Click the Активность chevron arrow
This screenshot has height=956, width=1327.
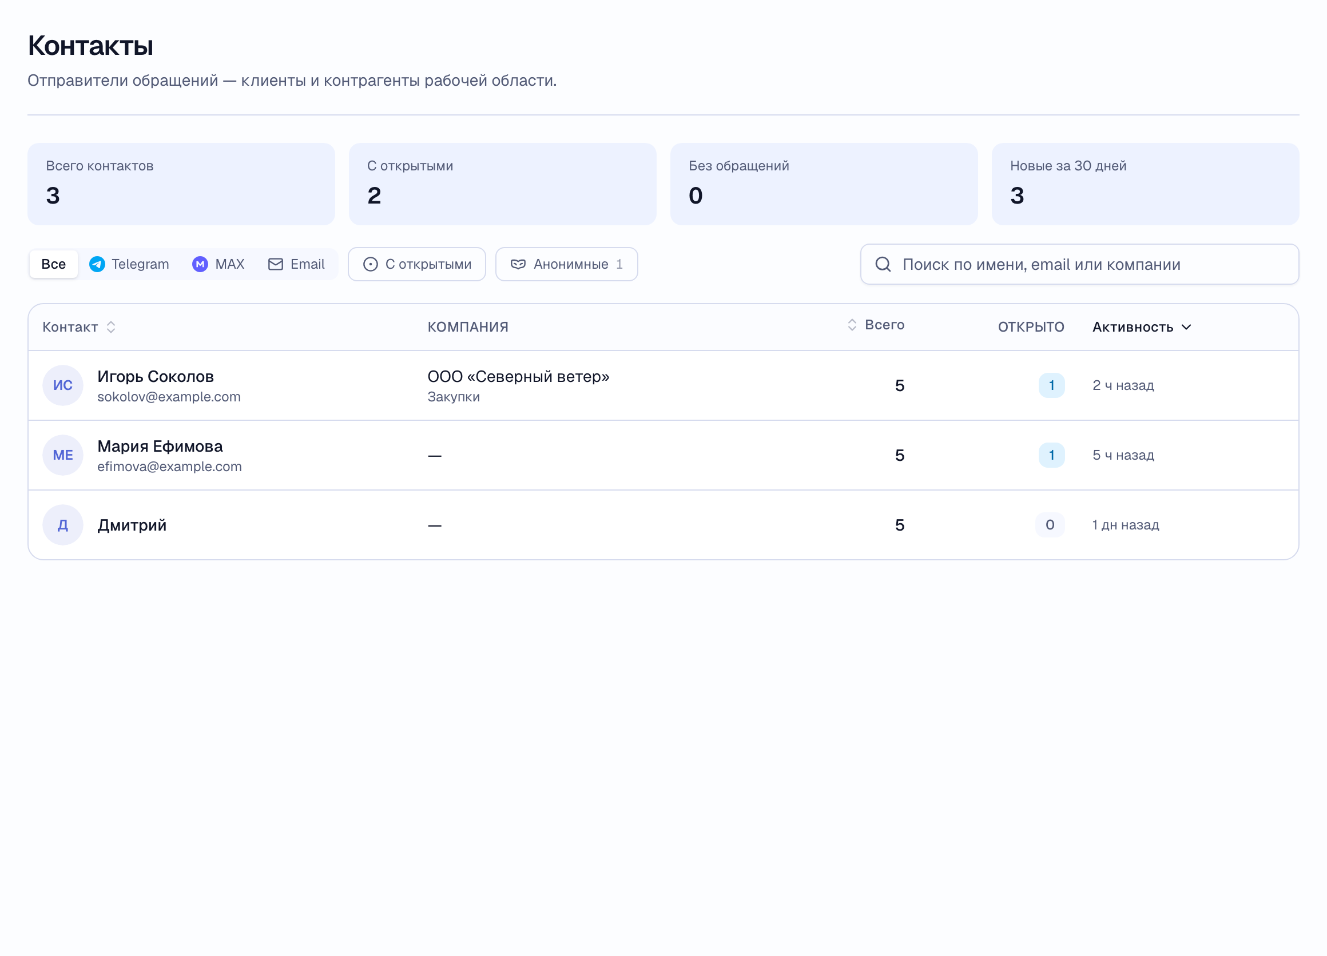click(1186, 327)
